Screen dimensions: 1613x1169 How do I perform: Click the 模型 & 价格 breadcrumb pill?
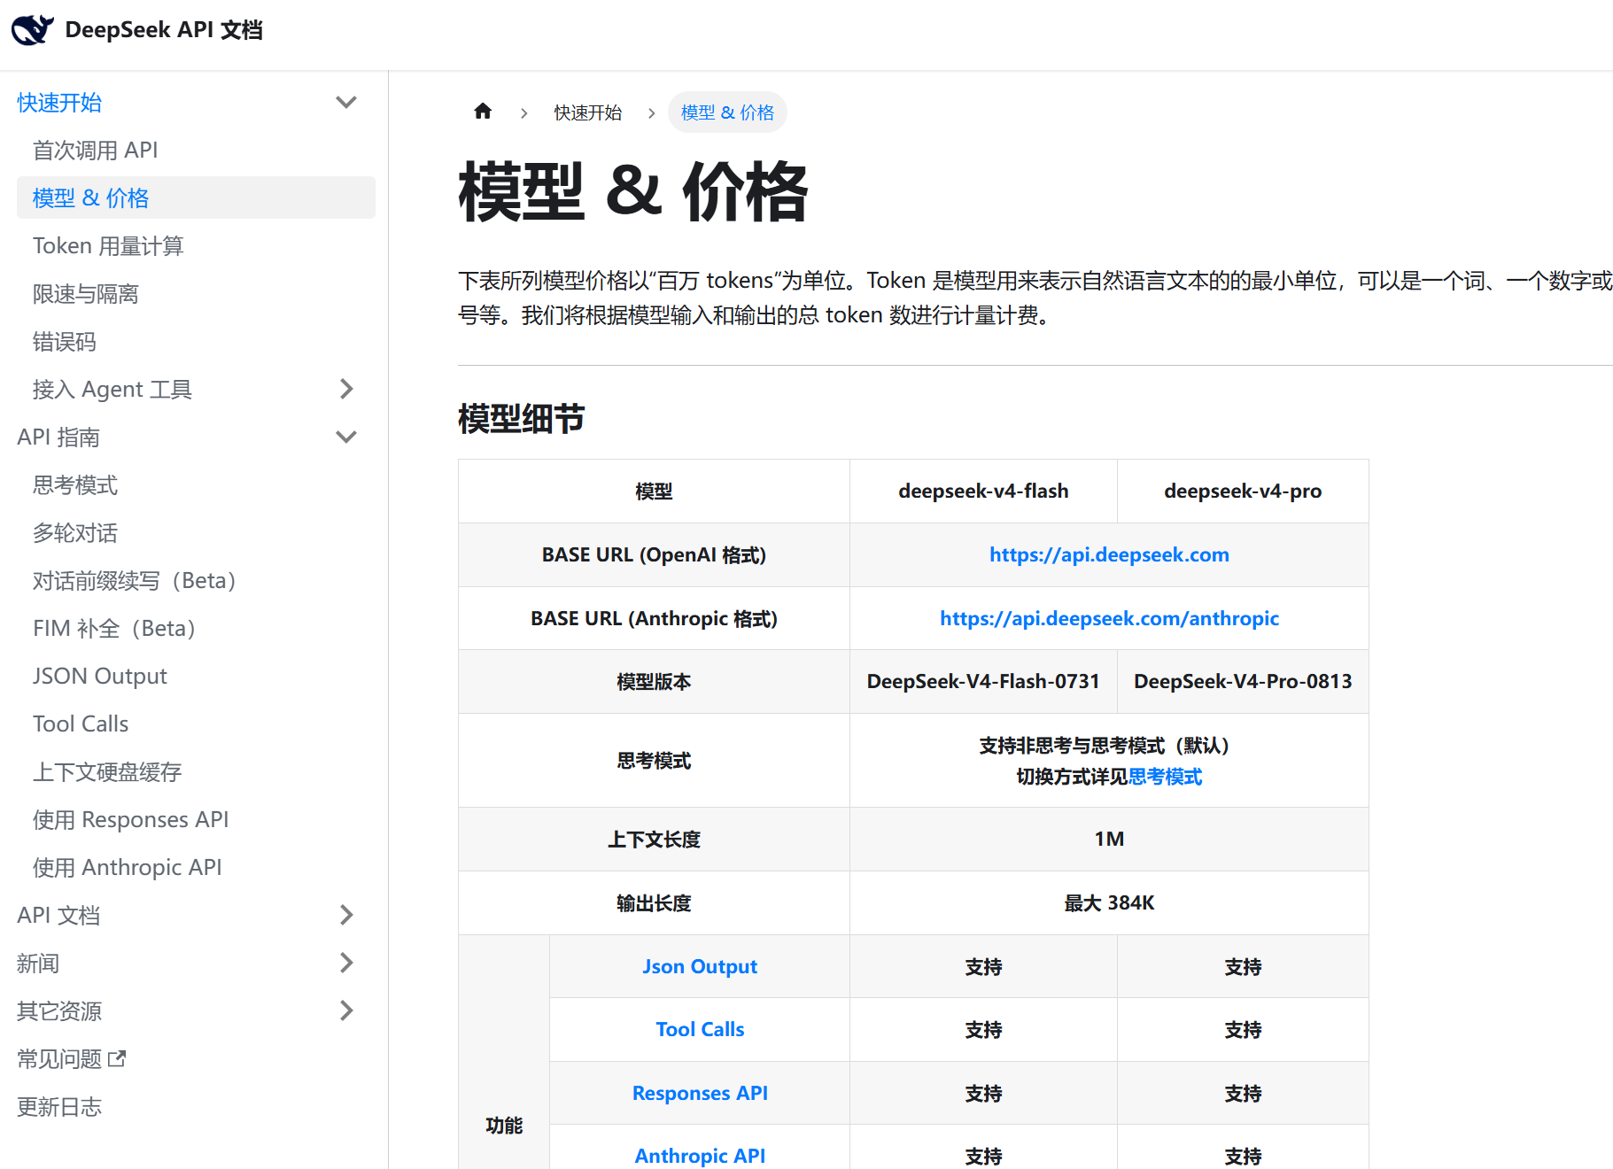[x=727, y=112]
